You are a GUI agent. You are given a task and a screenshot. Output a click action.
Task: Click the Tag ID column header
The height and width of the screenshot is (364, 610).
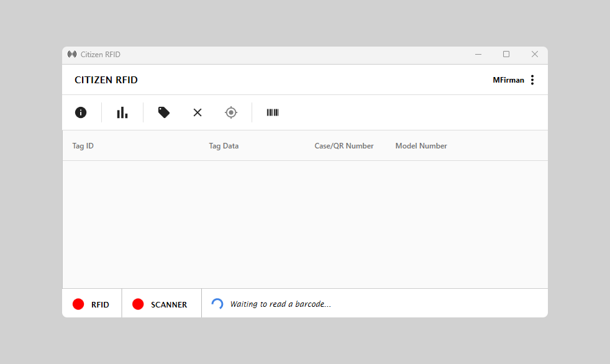pos(83,146)
